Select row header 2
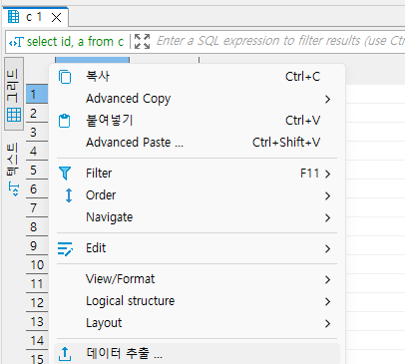405x364 pixels. click(37, 113)
